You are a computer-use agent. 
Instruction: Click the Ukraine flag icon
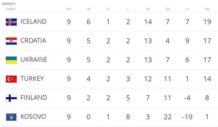coord(11,60)
